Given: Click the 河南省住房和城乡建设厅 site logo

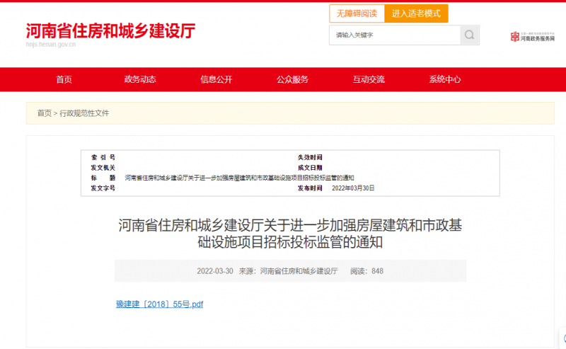Looking at the screenshot, I should pyautogui.click(x=110, y=31).
